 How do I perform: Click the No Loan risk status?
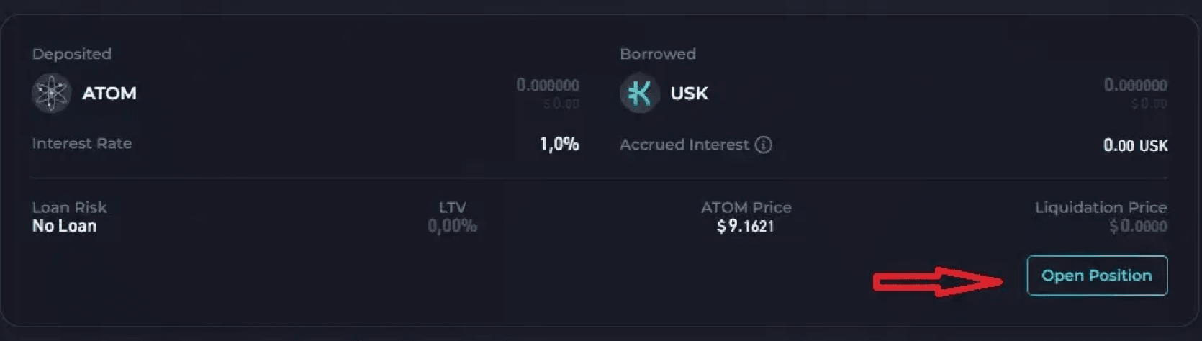64,226
